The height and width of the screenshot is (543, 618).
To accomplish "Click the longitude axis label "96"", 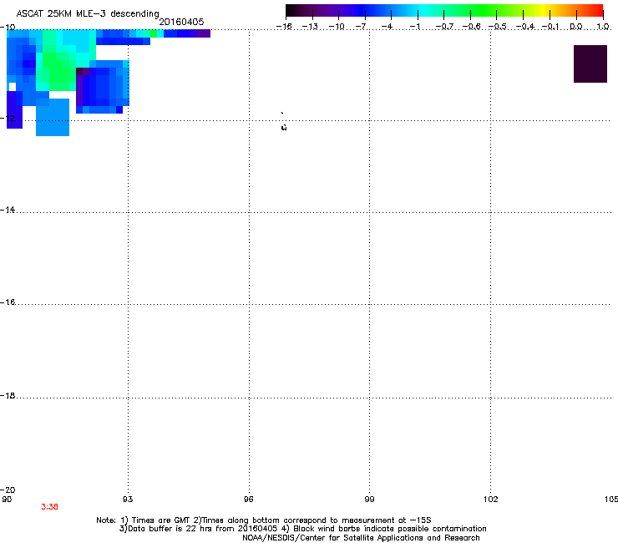I will click(x=248, y=500).
